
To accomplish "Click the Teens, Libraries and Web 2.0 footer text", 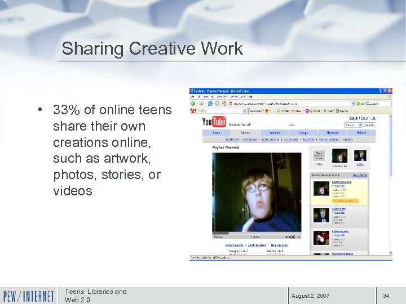I will click(95, 296).
